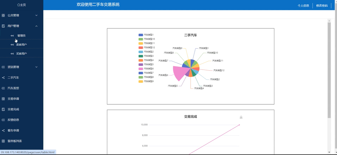Toggle legend entry 汽车类型5
337x155 pixels.
coord(146,64)
